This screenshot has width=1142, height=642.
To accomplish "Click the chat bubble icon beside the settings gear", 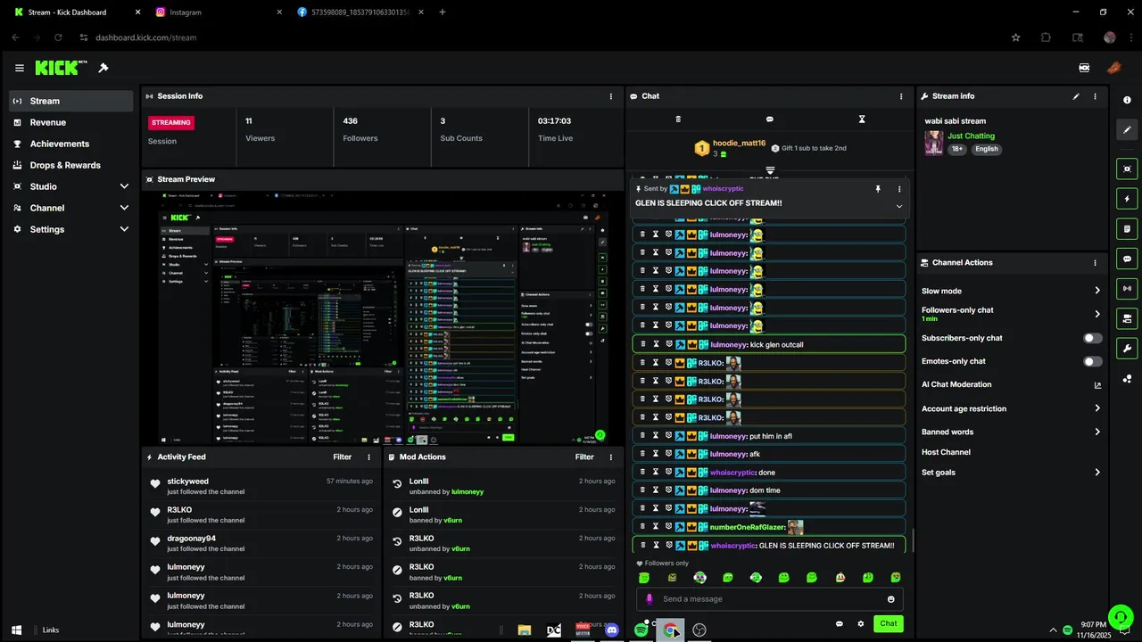I will (x=839, y=624).
